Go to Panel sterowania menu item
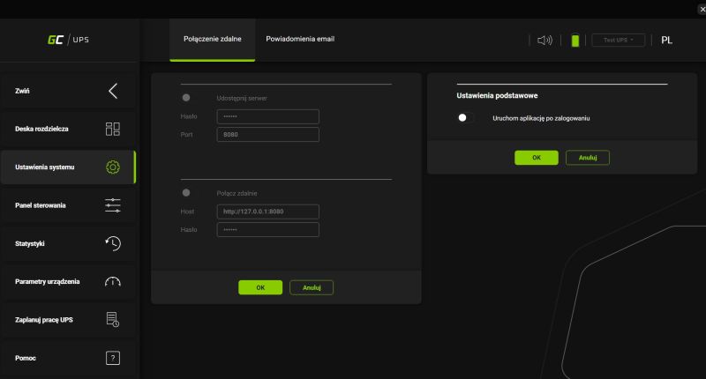This screenshot has height=379, width=706. [x=68, y=205]
